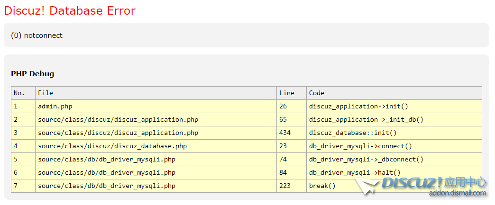Select the (0) notconnect error message
This screenshot has width=495, height=205.
(37, 36)
